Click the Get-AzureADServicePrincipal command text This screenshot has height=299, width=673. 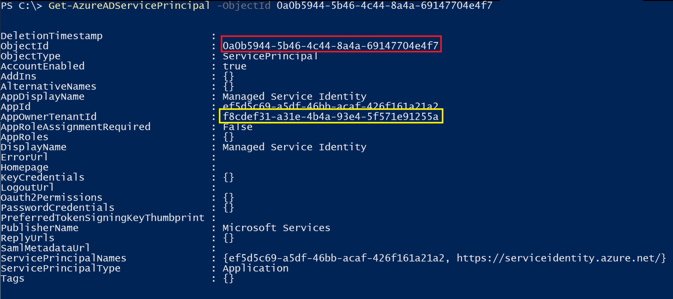pos(129,6)
